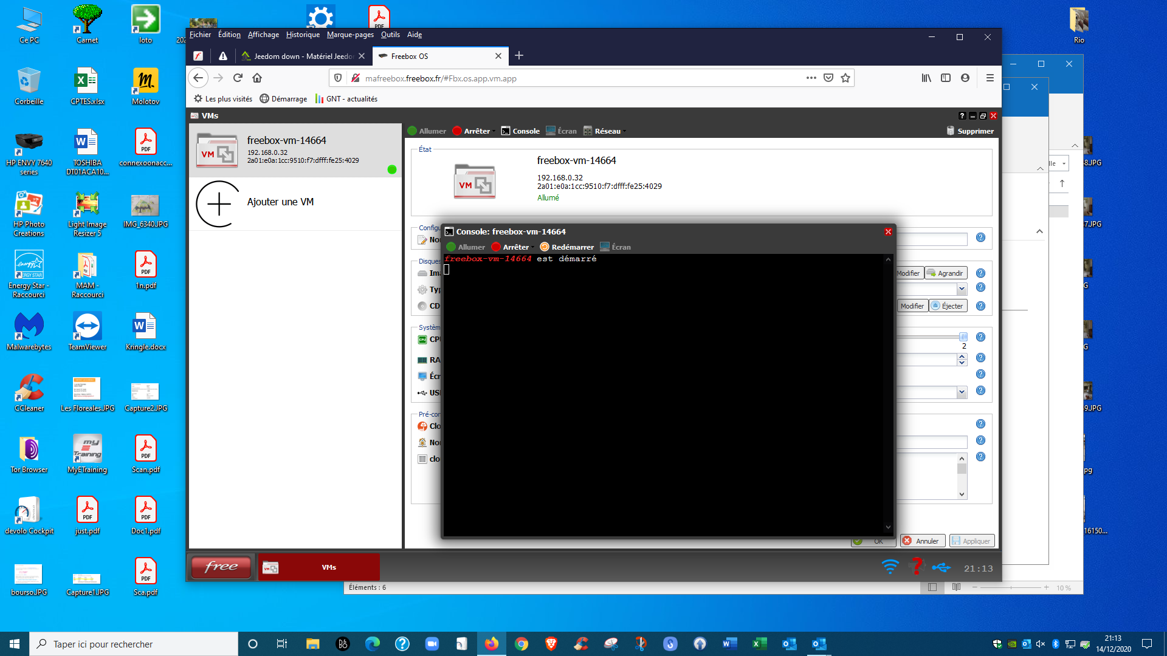Click the RAM stepper up arrow
Screen dimensions: 1167x656
point(962,357)
